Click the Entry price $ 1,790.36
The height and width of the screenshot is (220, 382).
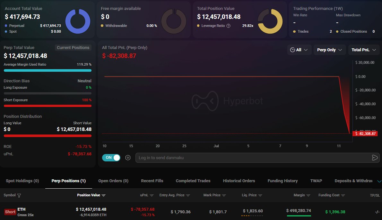click(180, 212)
